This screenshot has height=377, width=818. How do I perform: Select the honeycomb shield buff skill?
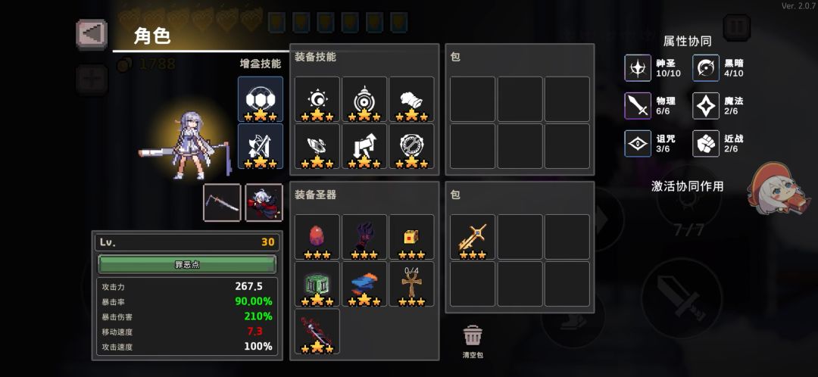point(261,99)
